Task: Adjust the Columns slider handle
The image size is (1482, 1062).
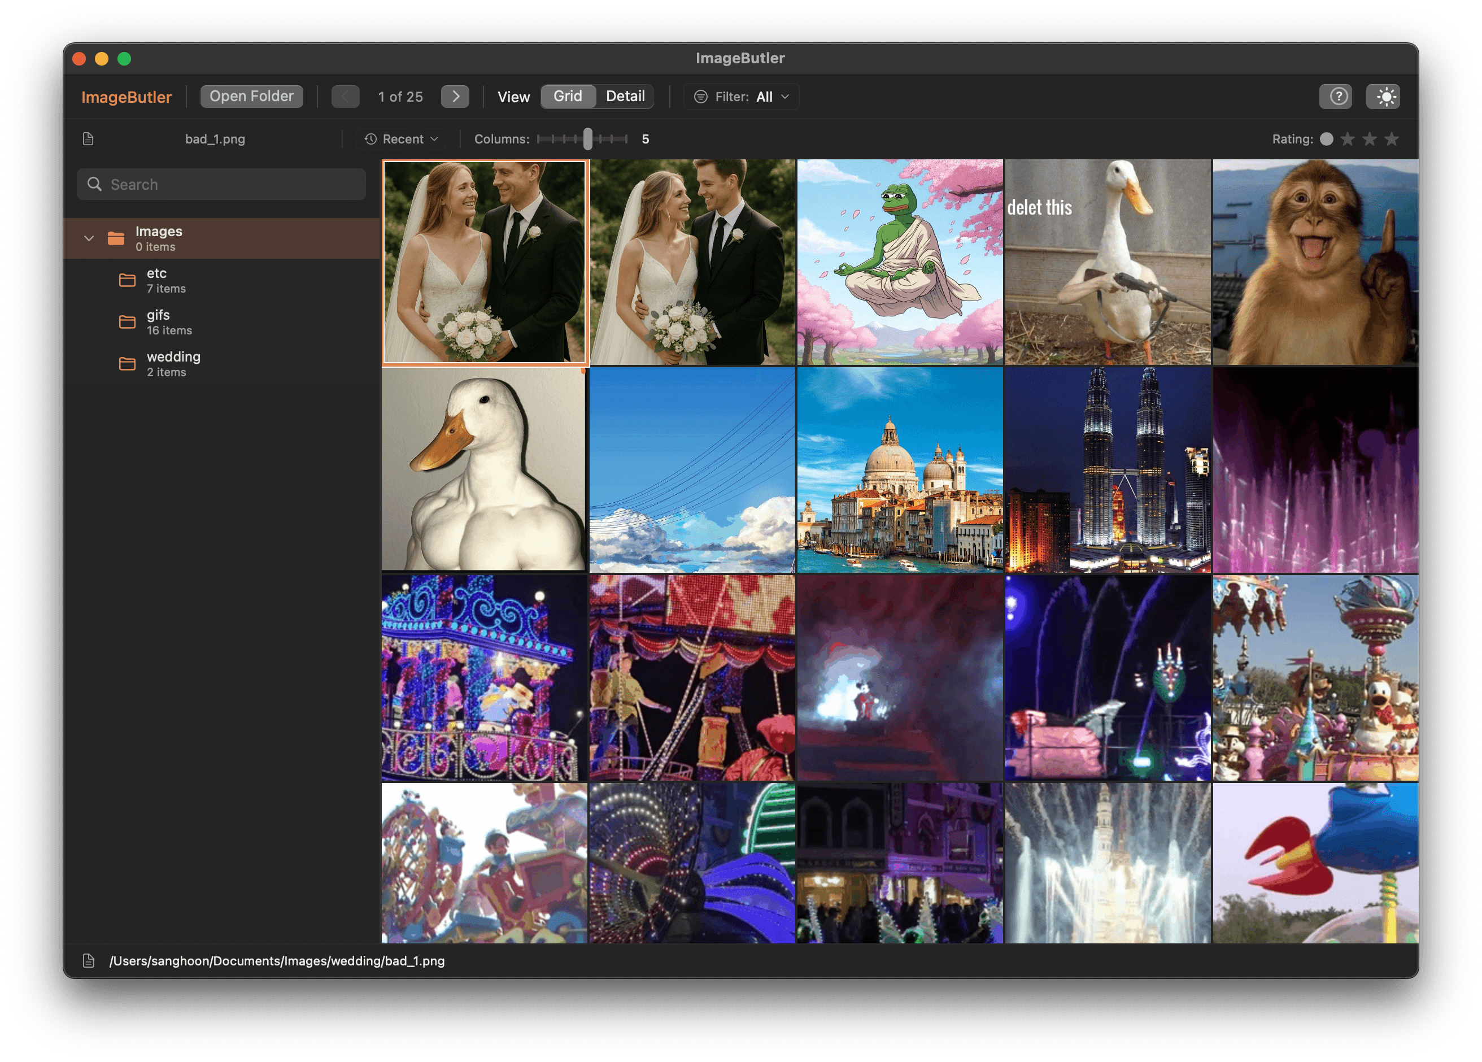Action: (x=587, y=138)
